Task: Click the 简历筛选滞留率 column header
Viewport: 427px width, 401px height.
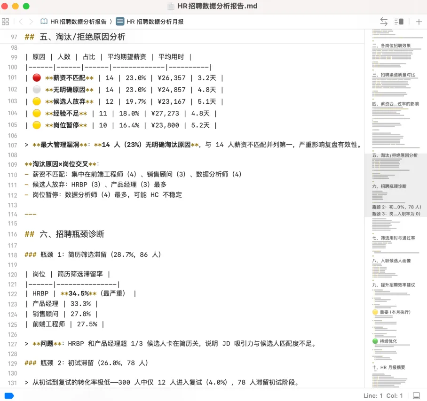Action: click(x=80, y=274)
